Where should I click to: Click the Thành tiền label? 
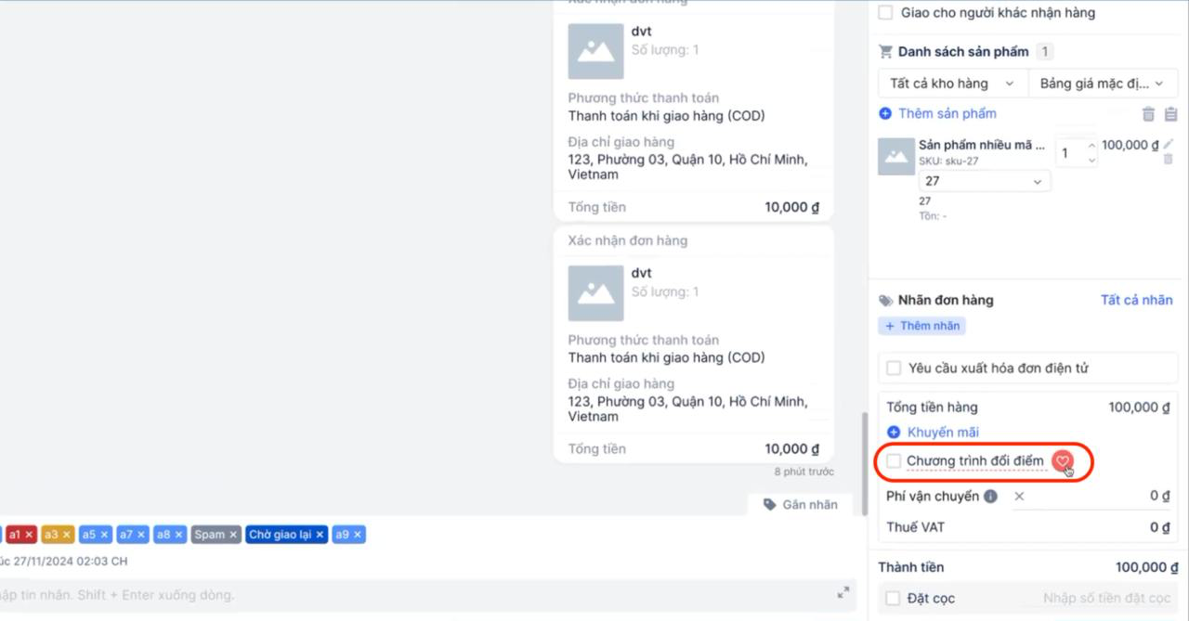[x=911, y=567]
